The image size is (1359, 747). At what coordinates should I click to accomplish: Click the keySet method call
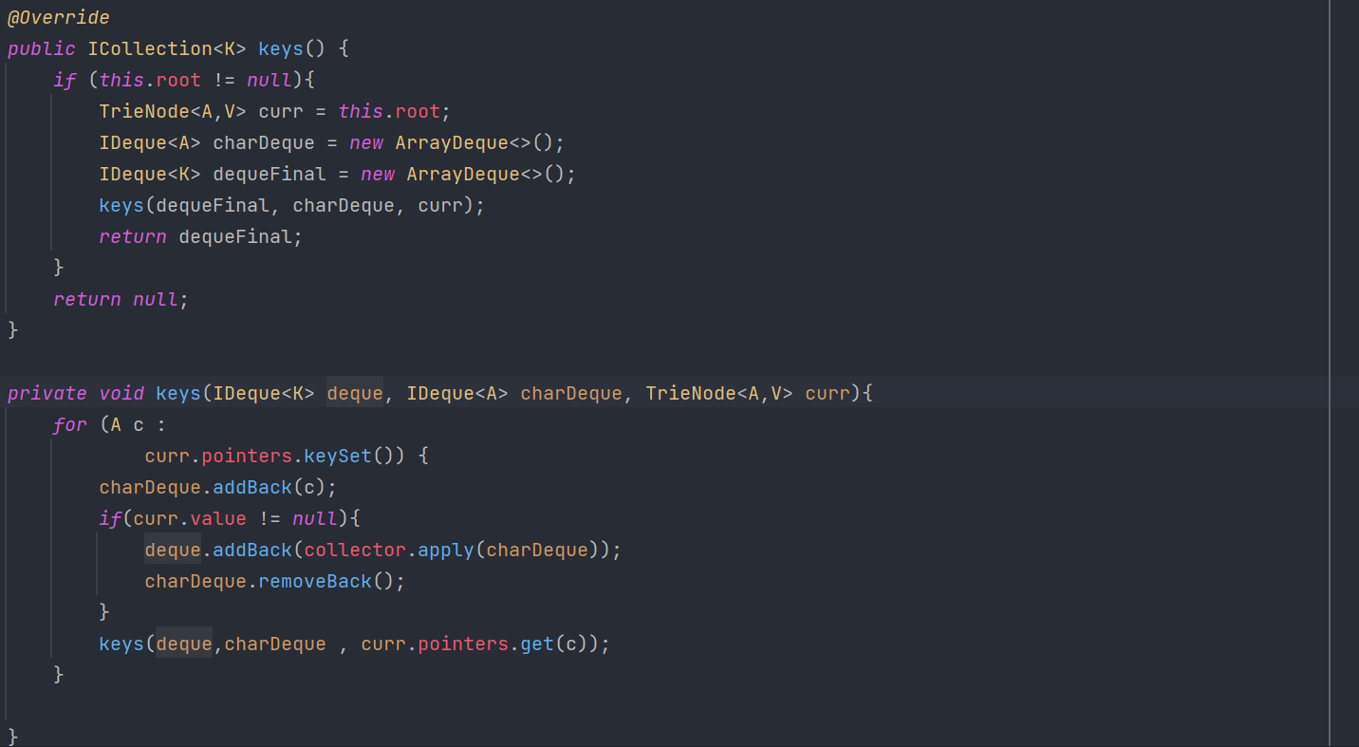click(x=338, y=457)
